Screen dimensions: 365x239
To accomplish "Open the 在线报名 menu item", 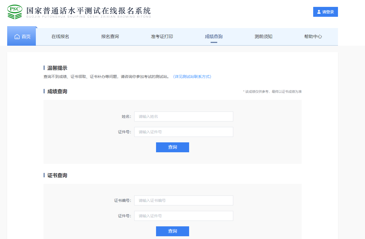I will pyautogui.click(x=60, y=37).
